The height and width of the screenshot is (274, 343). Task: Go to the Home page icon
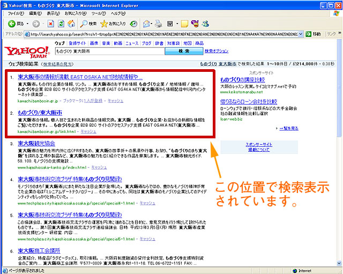click(x=71, y=24)
